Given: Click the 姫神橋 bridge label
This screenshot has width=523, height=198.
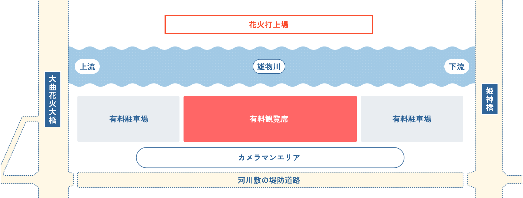Looking at the screenshot, I should tap(489, 99).
